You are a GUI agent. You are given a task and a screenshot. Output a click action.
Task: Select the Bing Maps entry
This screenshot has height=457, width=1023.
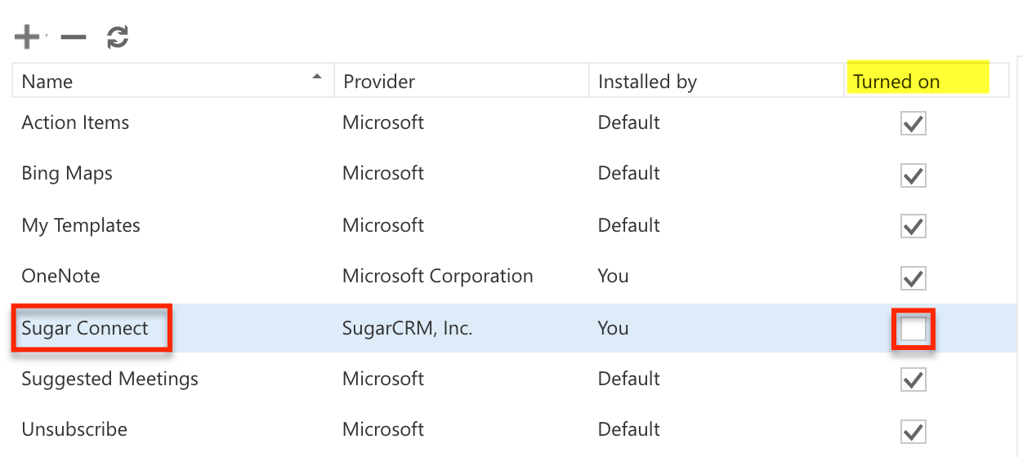[x=67, y=173]
